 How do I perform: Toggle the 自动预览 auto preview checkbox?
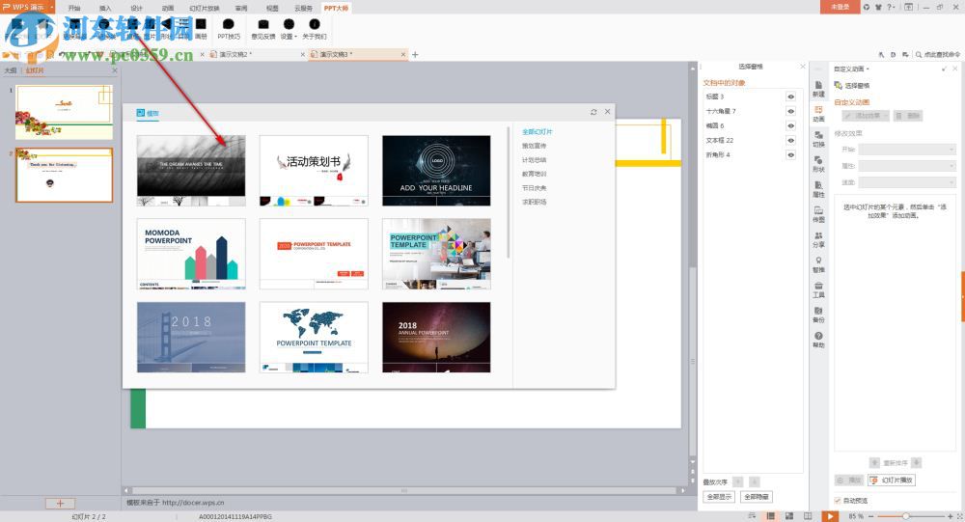pos(837,501)
